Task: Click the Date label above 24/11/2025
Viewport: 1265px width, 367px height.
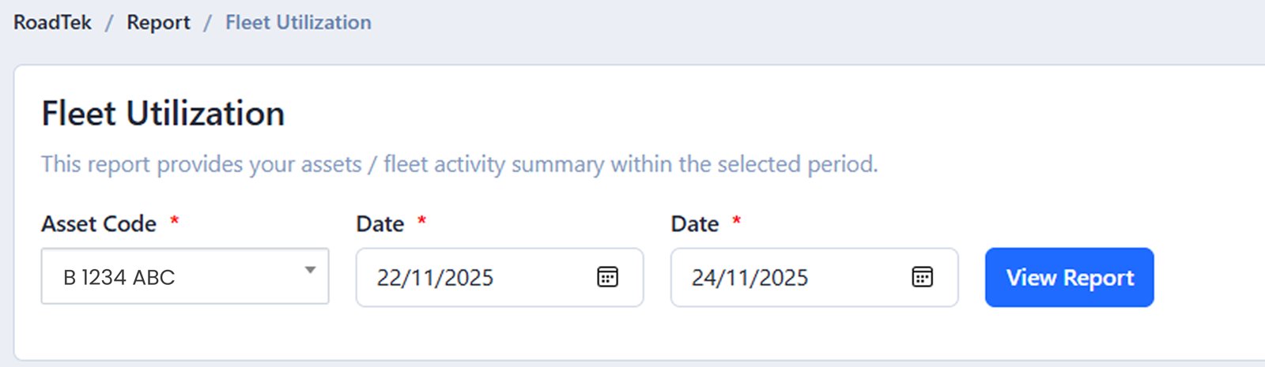Action: (x=695, y=224)
